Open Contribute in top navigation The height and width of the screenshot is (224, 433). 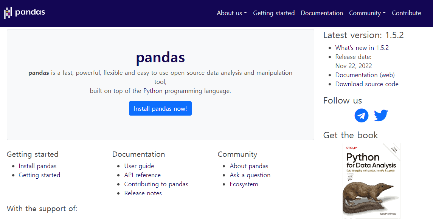click(407, 13)
